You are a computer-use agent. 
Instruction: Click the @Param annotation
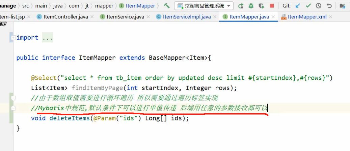click(x=104, y=118)
